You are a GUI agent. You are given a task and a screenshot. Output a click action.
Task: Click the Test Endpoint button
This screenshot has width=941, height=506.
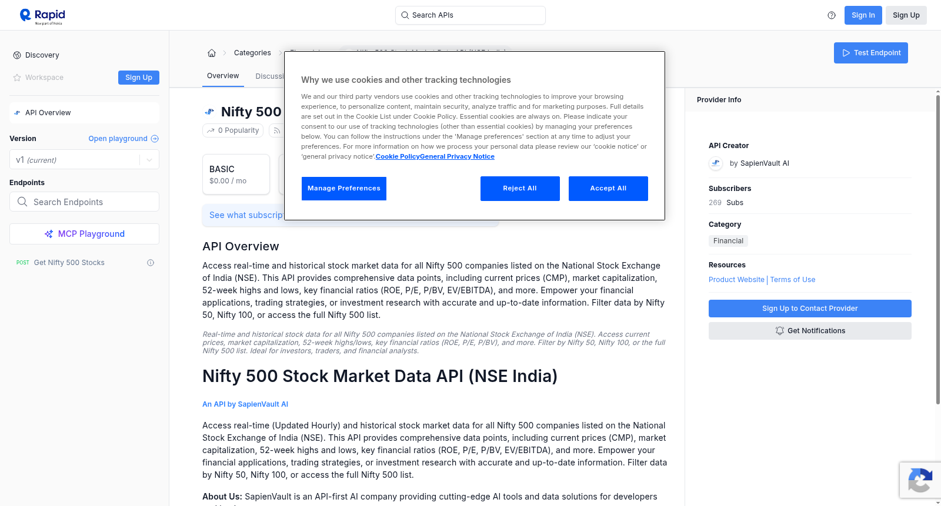pos(870,53)
